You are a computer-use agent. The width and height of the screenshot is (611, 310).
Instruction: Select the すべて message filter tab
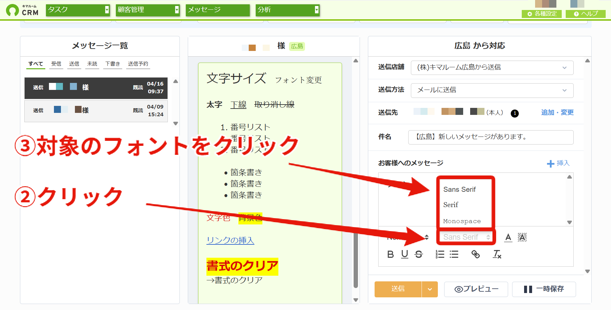(x=36, y=64)
